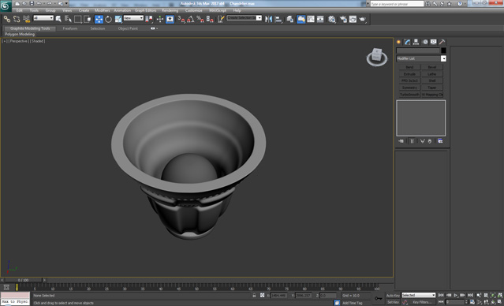
Task: Open the Rendering menu
Action: 170,10
